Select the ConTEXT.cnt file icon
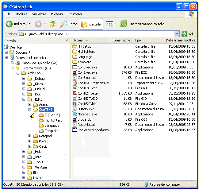This screenshot has height=190, width=199. click(x=75, y=88)
